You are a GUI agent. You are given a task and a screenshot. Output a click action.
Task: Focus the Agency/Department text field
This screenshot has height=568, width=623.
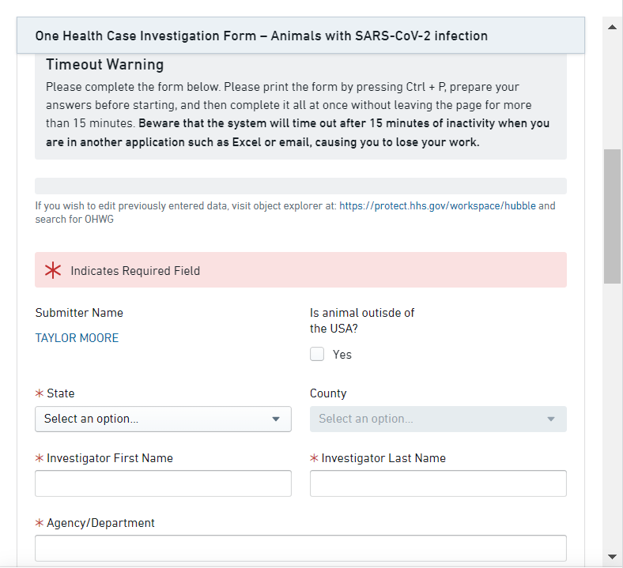tap(300, 548)
